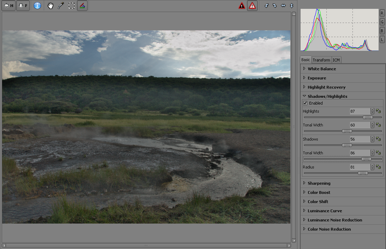Show image info with the blue i icon
Screen dimensions: 386x249
37,6
